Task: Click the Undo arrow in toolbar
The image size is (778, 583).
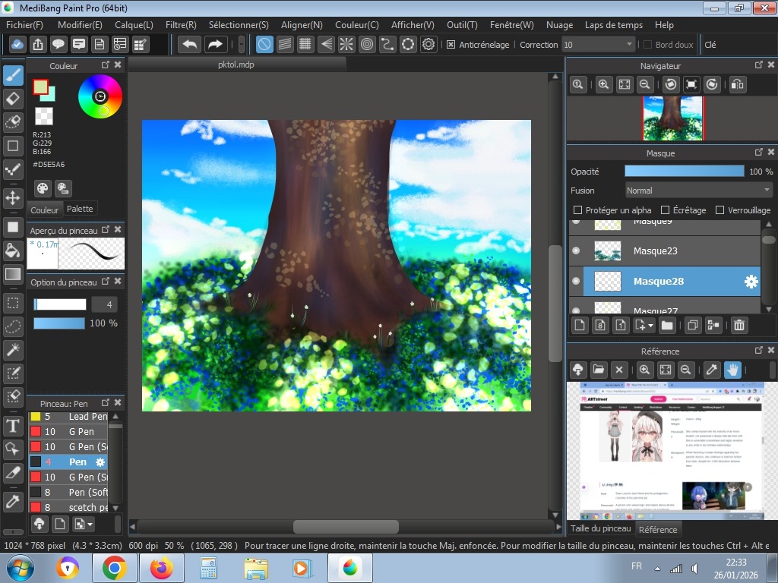Action: [190, 44]
